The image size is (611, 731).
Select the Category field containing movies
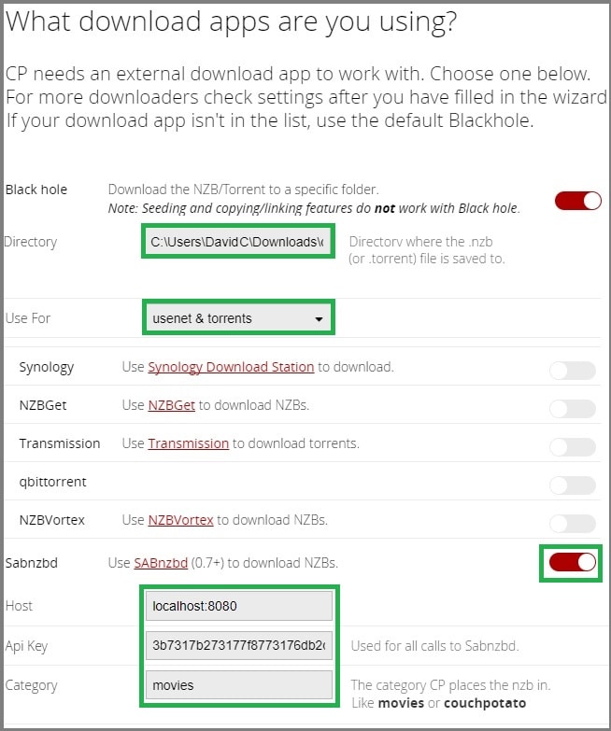click(x=239, y=685)
